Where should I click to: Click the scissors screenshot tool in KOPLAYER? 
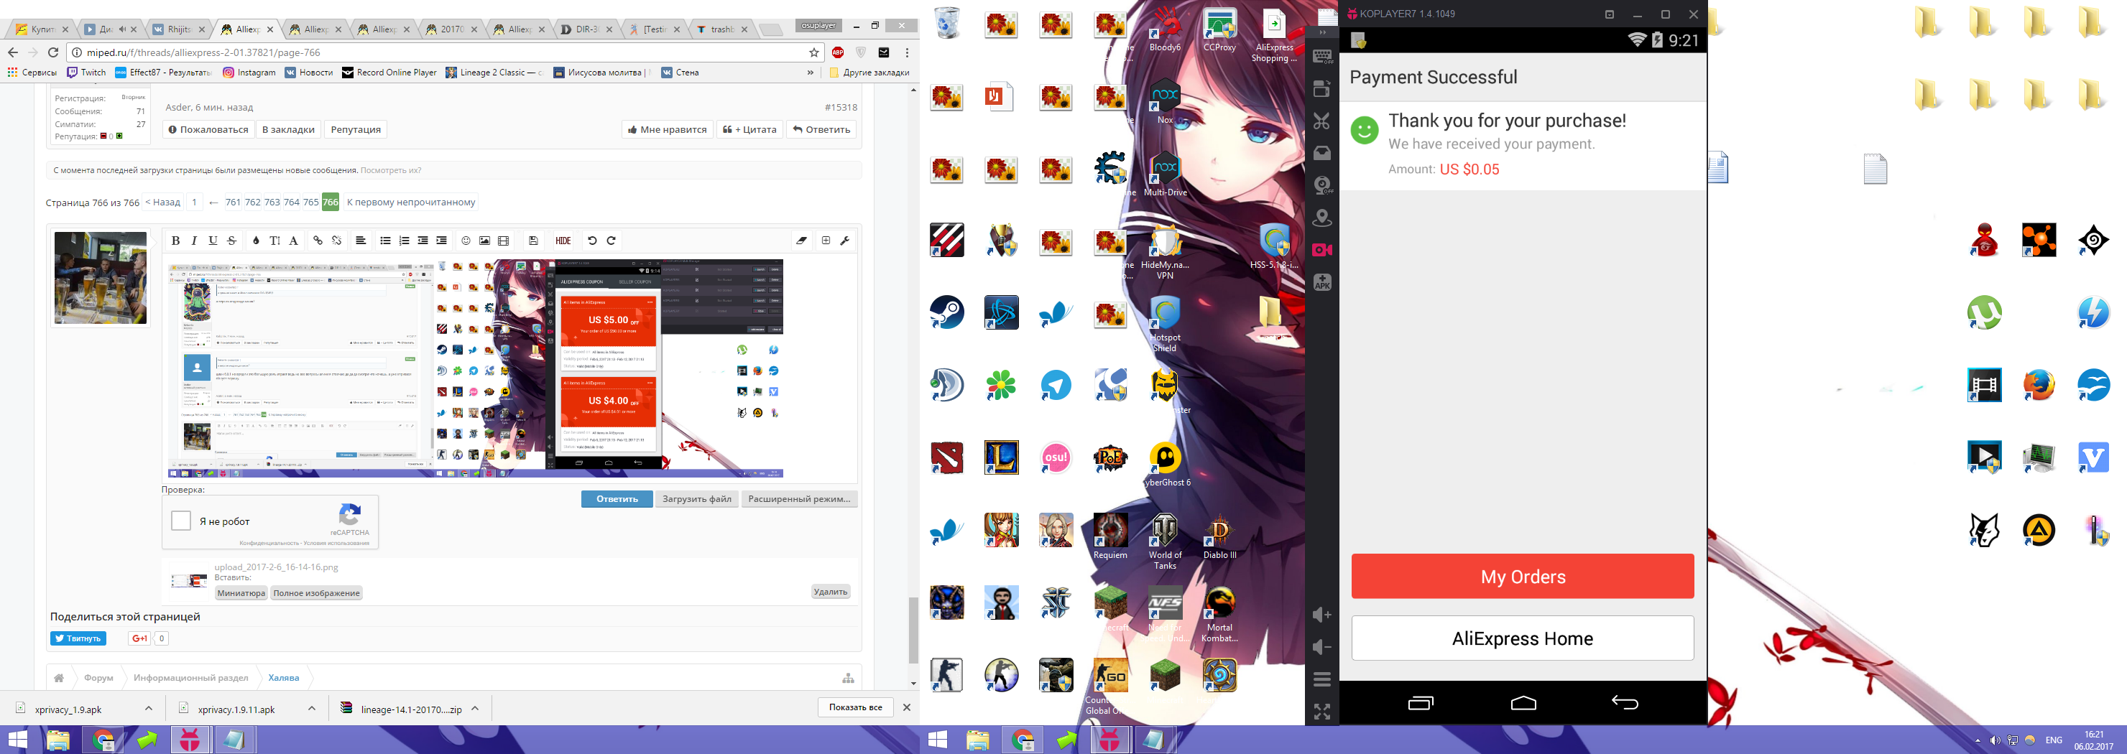1322,121
